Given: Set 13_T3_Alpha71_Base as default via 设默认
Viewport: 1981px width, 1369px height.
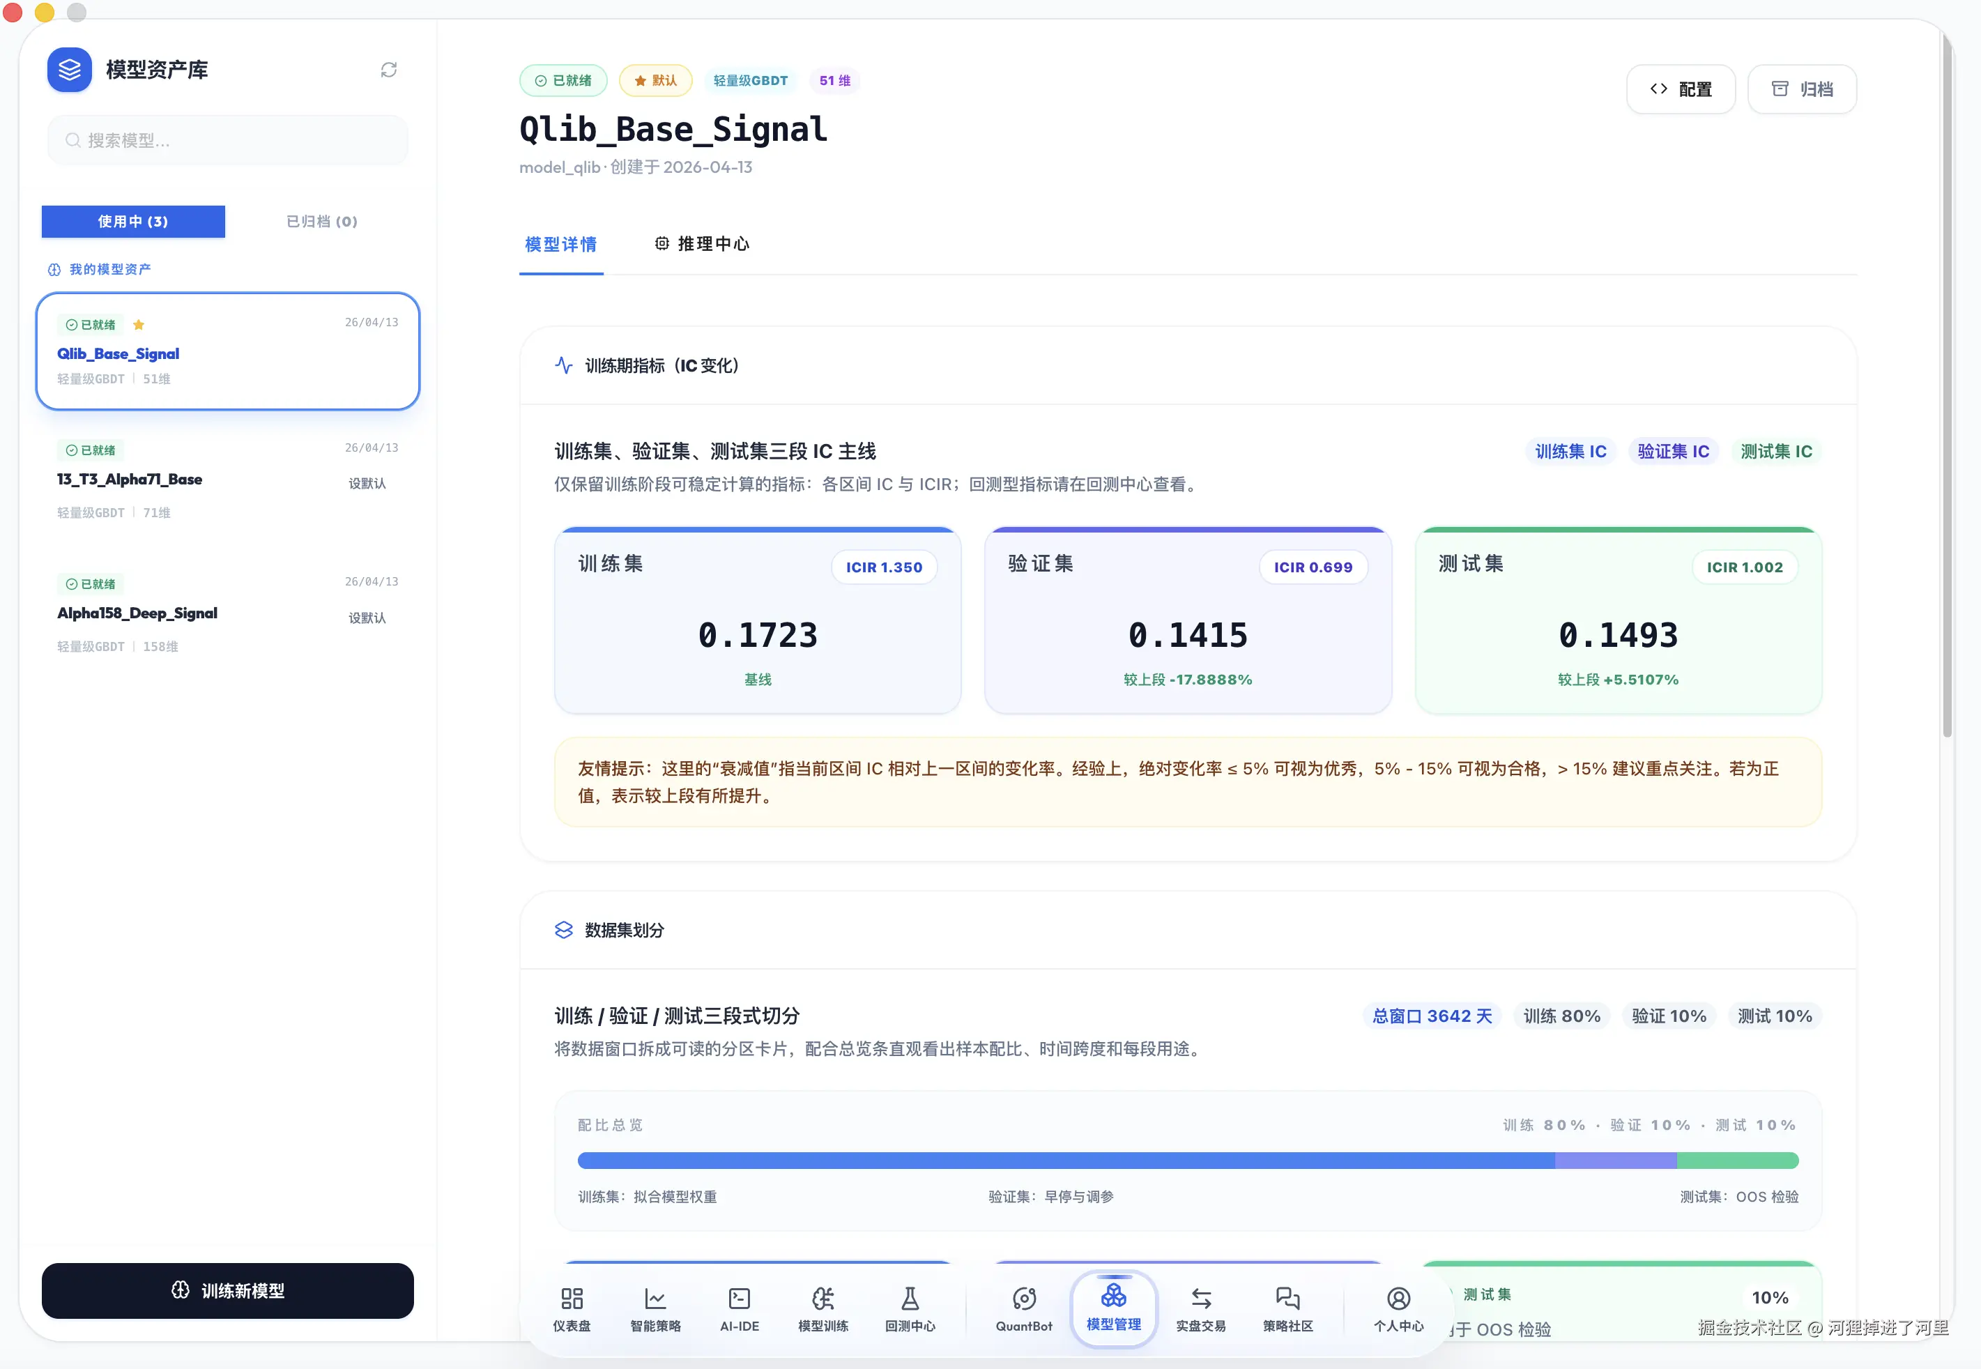Looking at the screenshot, I should point(367,484).
